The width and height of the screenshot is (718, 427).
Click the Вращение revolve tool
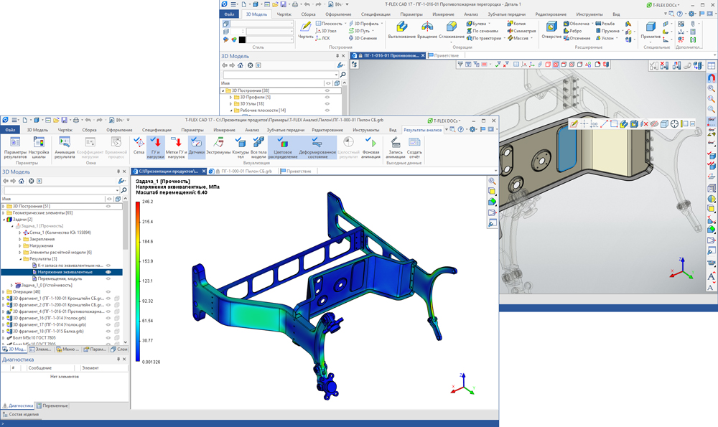click(427, 29)
